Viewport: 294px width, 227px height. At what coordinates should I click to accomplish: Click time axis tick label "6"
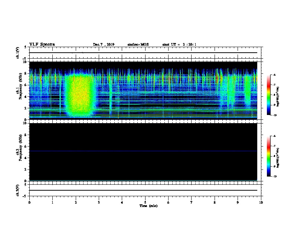coord(168,203)
